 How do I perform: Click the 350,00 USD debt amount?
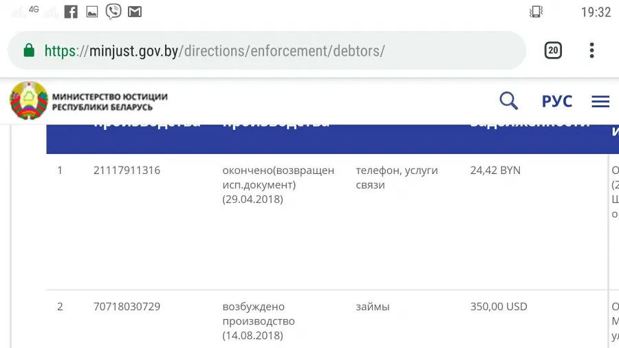(499, 307)
